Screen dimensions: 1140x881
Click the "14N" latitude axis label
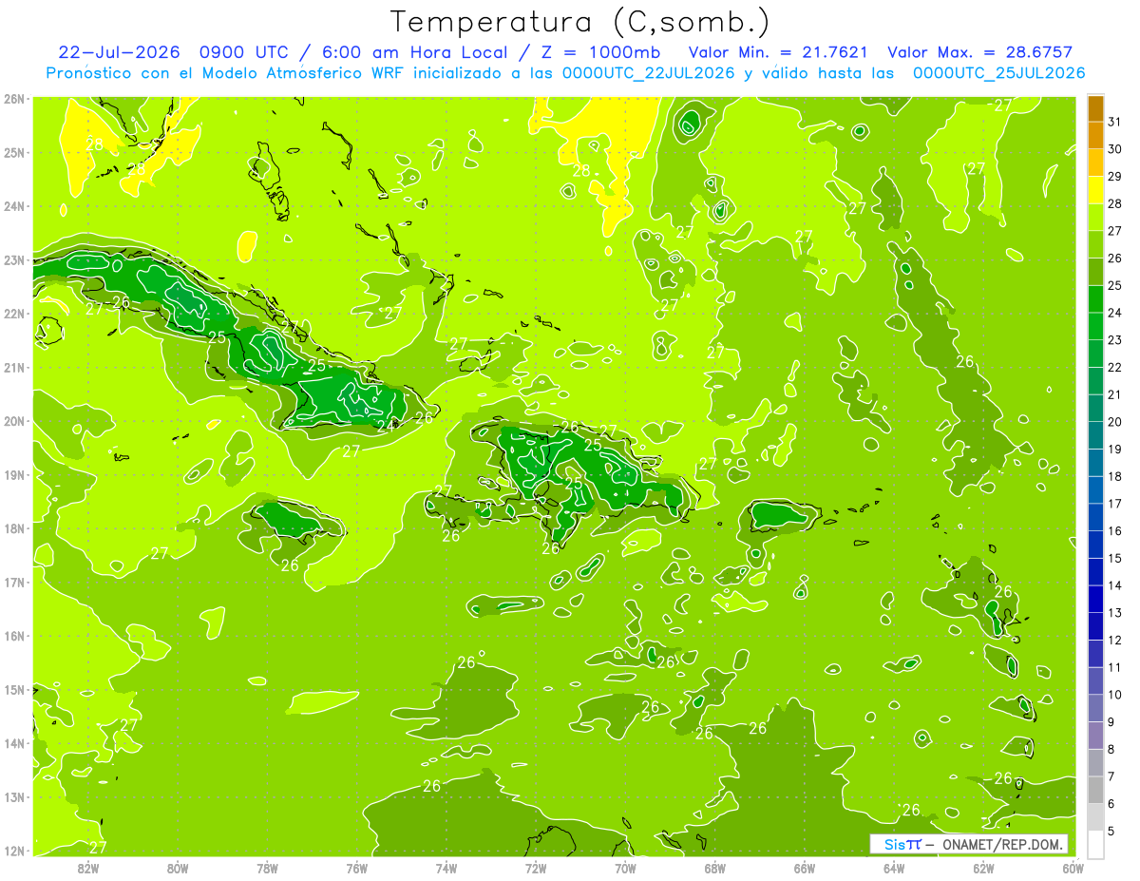coord(13,743)
